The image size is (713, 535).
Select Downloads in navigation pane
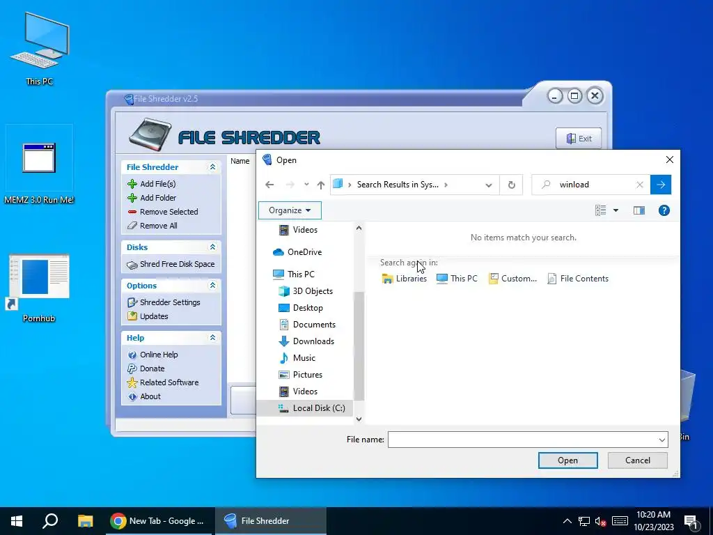[x=306, y=341]
